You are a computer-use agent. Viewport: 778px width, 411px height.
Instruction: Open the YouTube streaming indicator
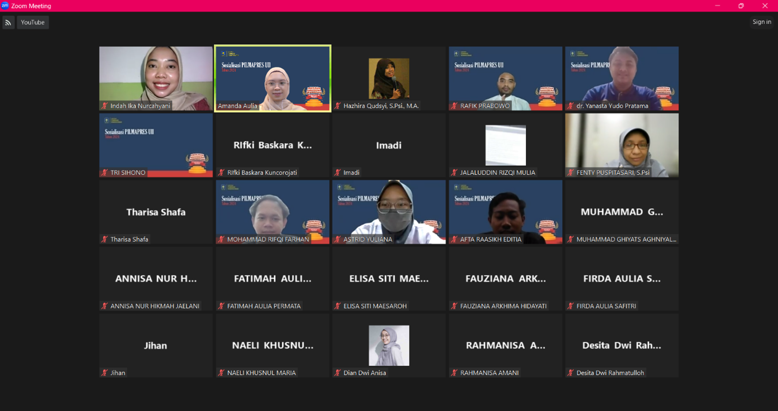[33, 22]
